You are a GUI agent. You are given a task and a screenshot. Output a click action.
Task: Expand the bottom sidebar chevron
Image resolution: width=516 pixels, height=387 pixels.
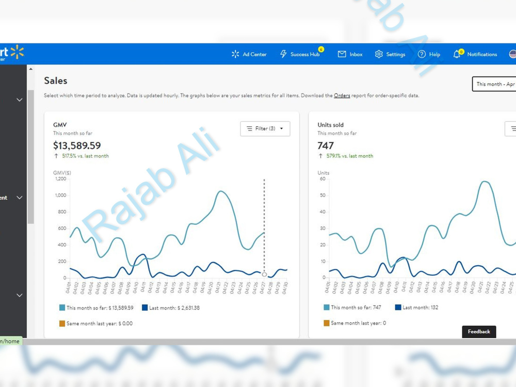[20, 295]
